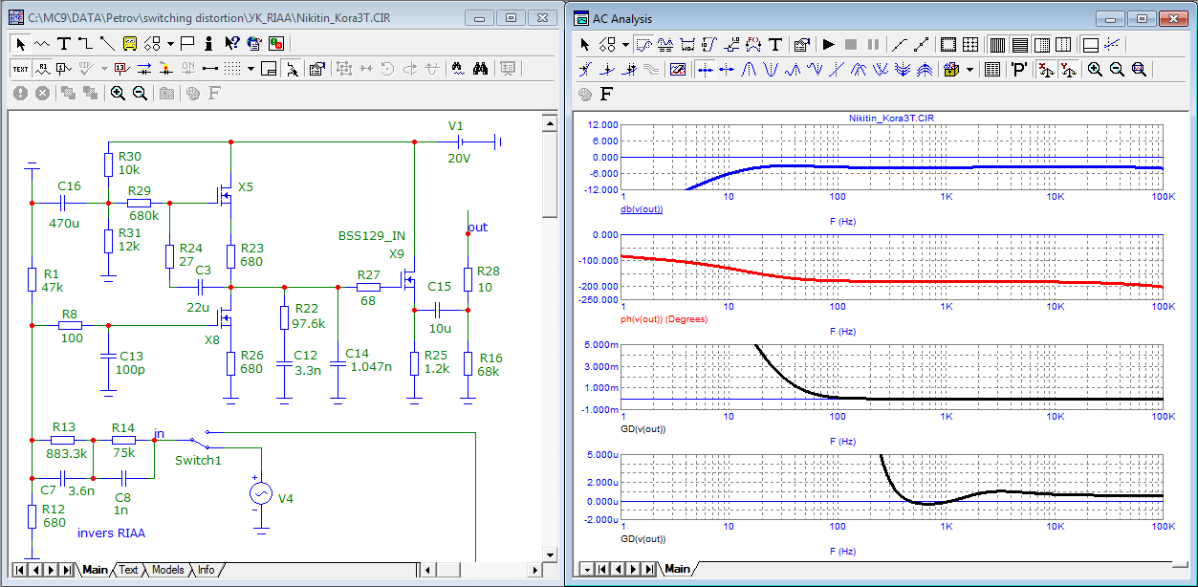This screenshot has width=1198, height=587.
Task: Open the Info mode tool
Action: pos(208,43)
